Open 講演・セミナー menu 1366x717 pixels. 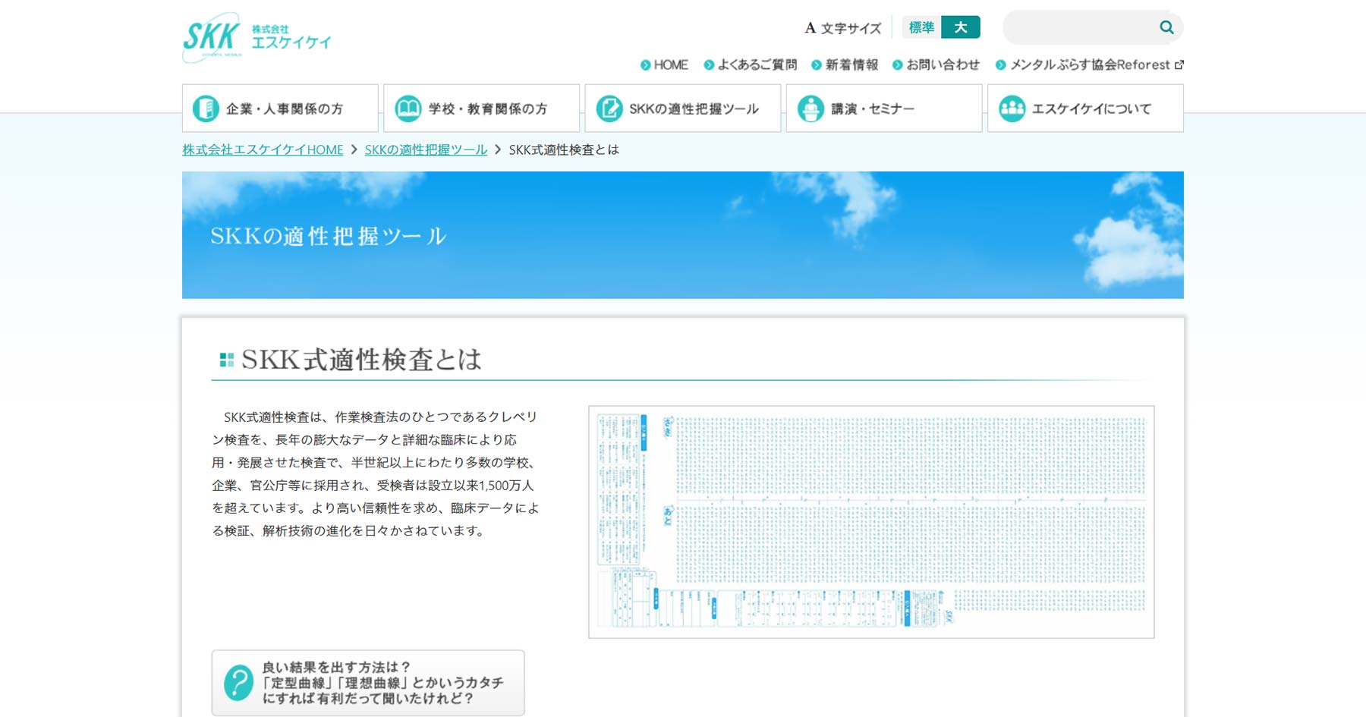[x=884, y=108]
